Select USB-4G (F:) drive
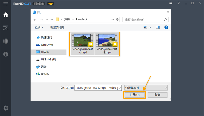 tap(46, 60)
